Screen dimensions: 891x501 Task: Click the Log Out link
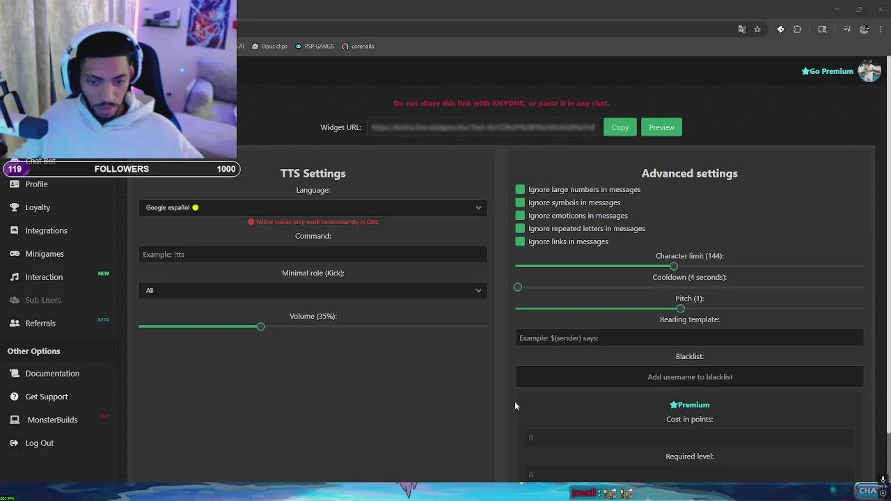[39, 443]
